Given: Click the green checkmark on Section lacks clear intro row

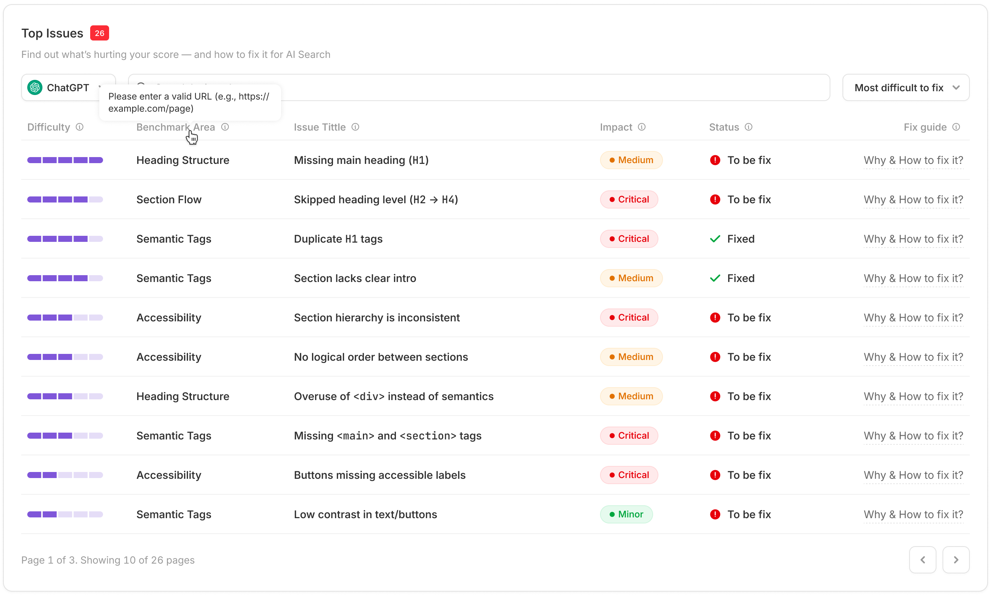Looking at the screenshot, I should coord(715,278).
